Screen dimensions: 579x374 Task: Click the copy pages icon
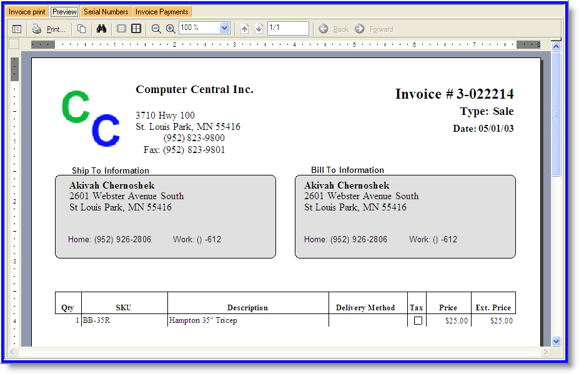pos(81,29)
